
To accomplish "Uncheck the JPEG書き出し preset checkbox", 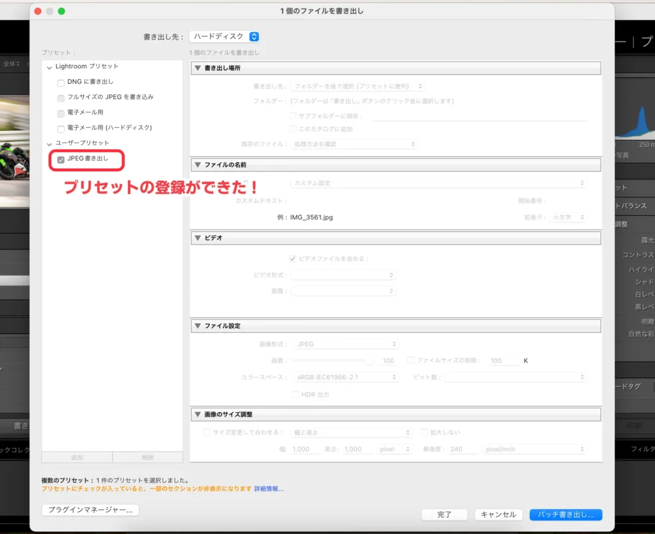I will (61, 160).
